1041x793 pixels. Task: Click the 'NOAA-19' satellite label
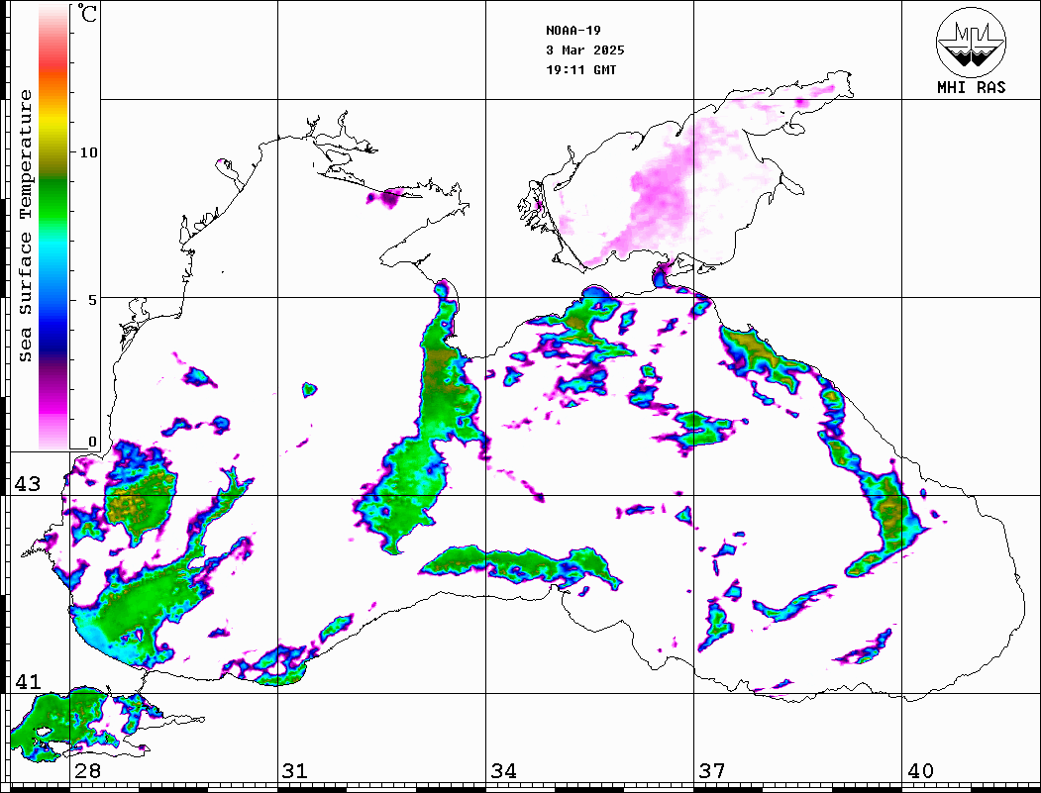pos(573,31)
